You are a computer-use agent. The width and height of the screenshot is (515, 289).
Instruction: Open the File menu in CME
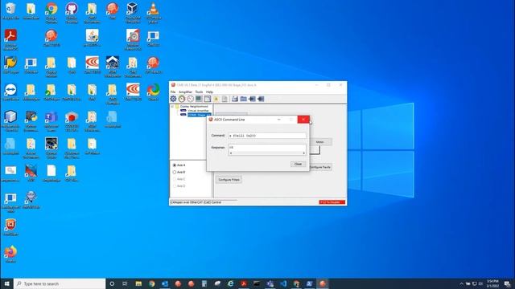[173, 92]
